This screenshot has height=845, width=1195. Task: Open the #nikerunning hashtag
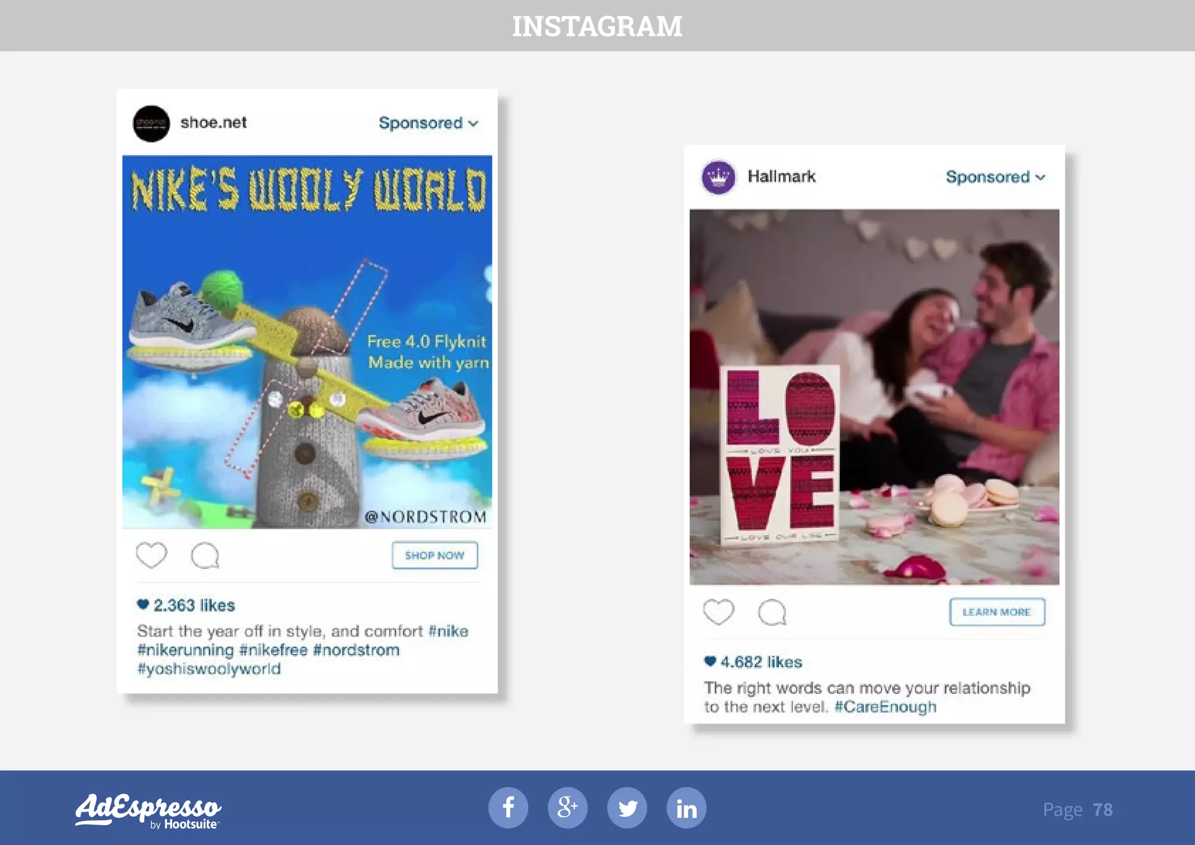pos(186,650)
